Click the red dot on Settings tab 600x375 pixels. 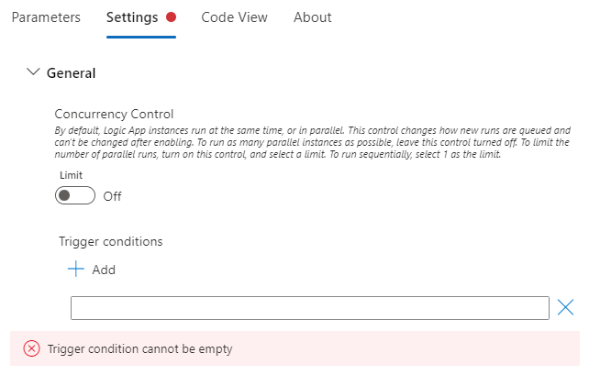click(171, 17)
